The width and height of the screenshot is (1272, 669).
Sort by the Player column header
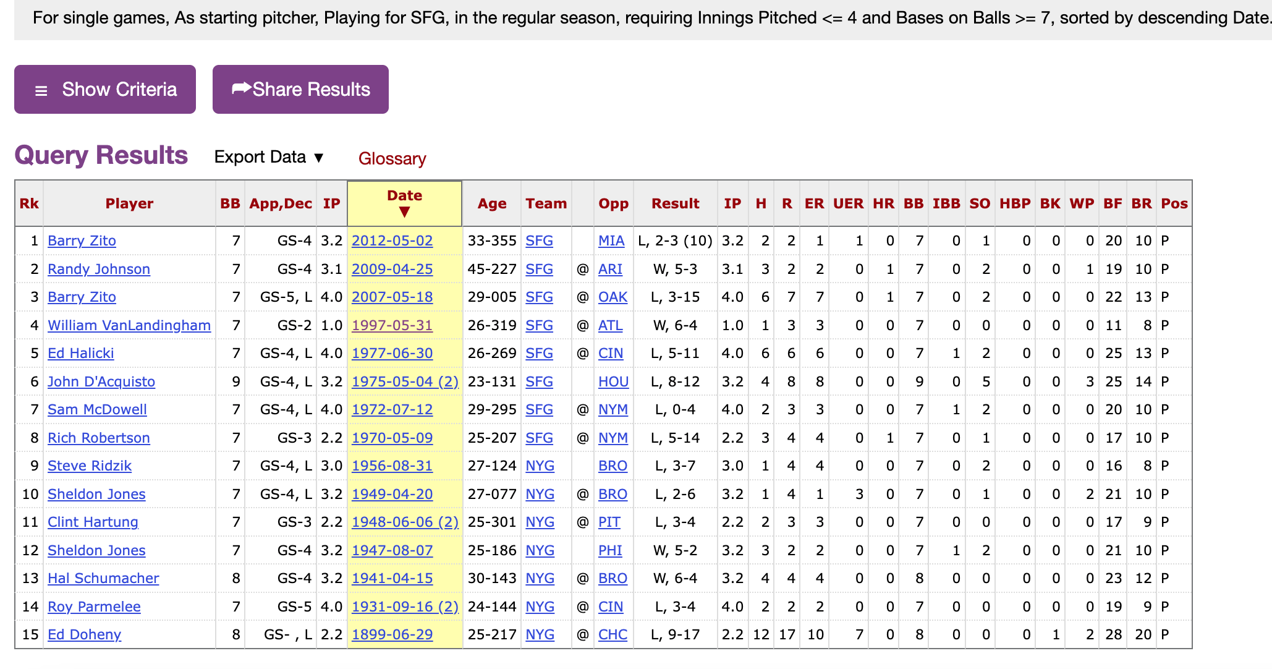point(129,203)
